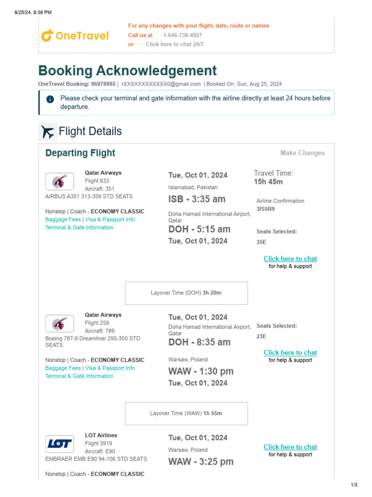View Terminal & Gate Information for Flight 259

point(79,376)
